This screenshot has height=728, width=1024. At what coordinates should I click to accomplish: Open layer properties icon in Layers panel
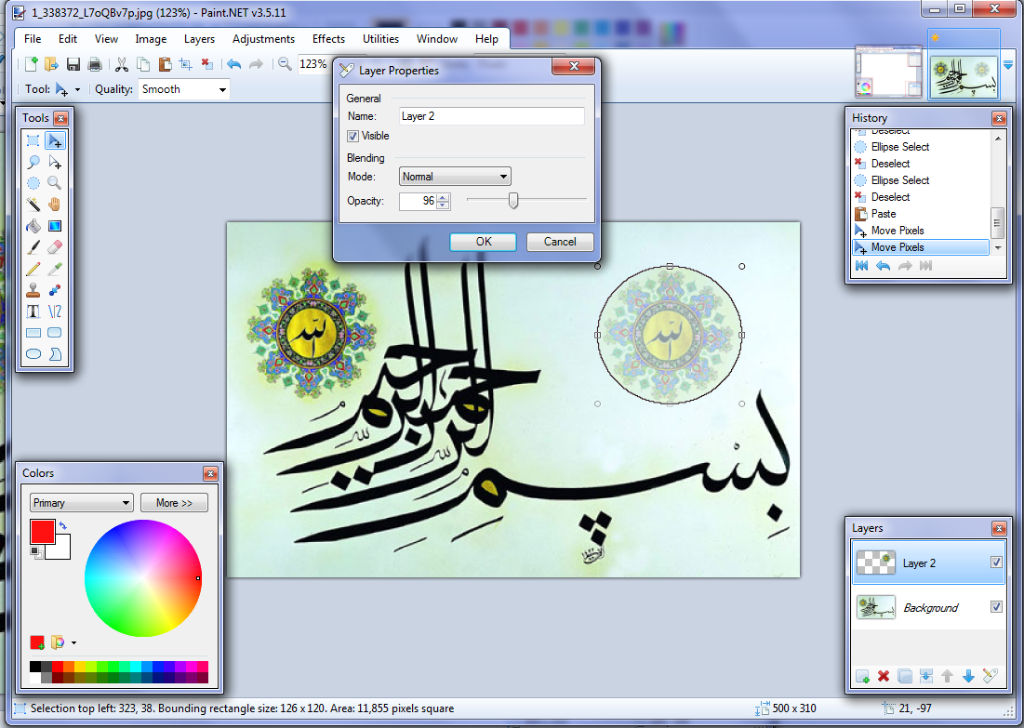pyautogui.click(x=990, y=676)
